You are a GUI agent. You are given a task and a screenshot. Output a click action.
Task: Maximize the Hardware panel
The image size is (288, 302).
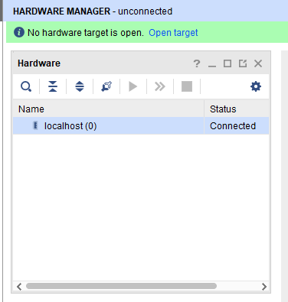click(x=227, y=63)
